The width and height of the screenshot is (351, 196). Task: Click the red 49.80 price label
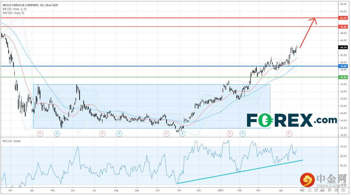pos(343,27)
